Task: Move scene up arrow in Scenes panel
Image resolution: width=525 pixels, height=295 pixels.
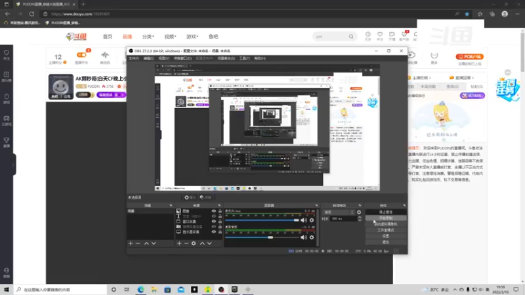Action: tap(146, 243)
